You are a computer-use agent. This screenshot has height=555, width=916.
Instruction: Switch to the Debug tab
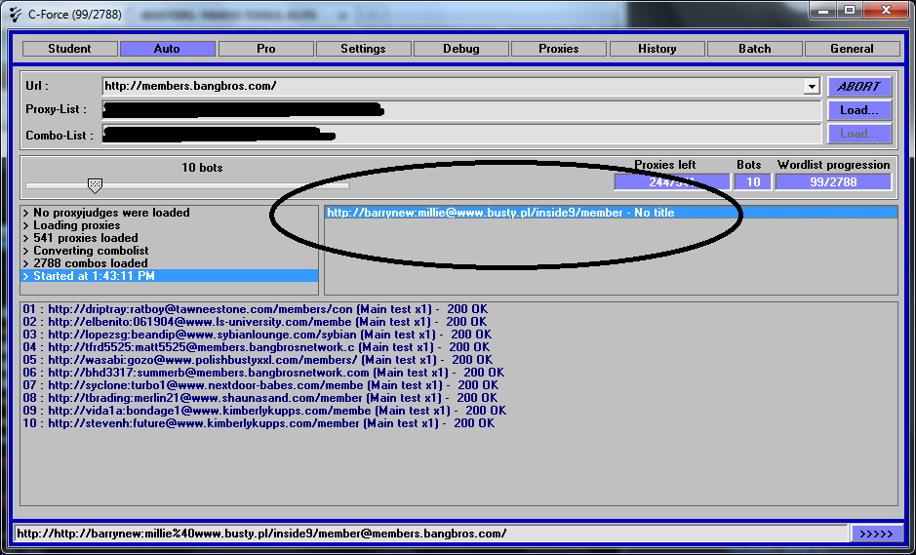(x=460, y=49)
